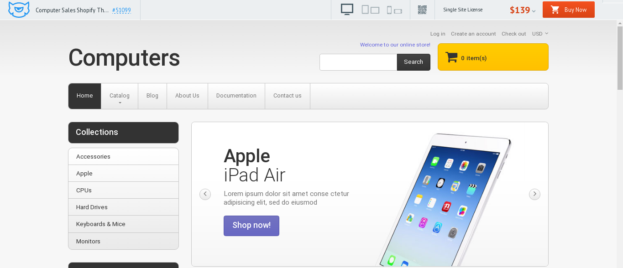This screenshot has height=268, width=623.
Task: Click the Check out link
Action: click(513, 34)
